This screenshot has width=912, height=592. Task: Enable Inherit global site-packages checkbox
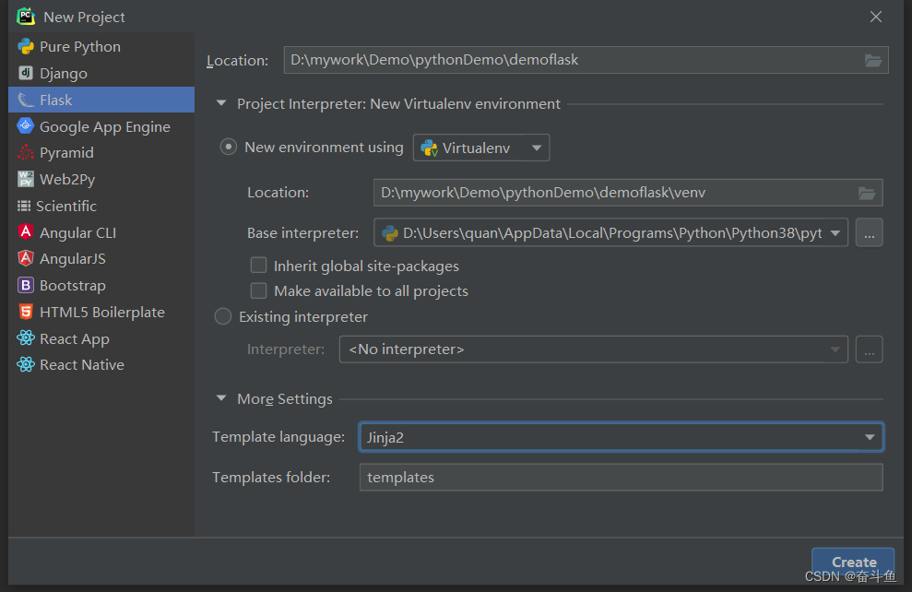(258, 266)
